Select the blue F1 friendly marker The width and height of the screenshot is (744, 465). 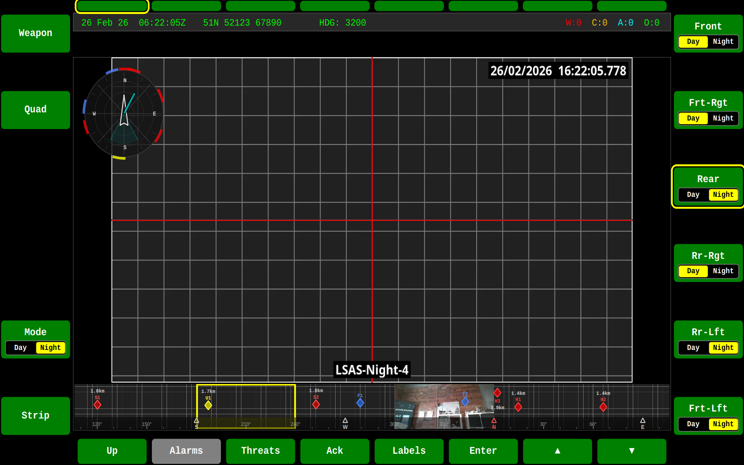tap(360, 403)
